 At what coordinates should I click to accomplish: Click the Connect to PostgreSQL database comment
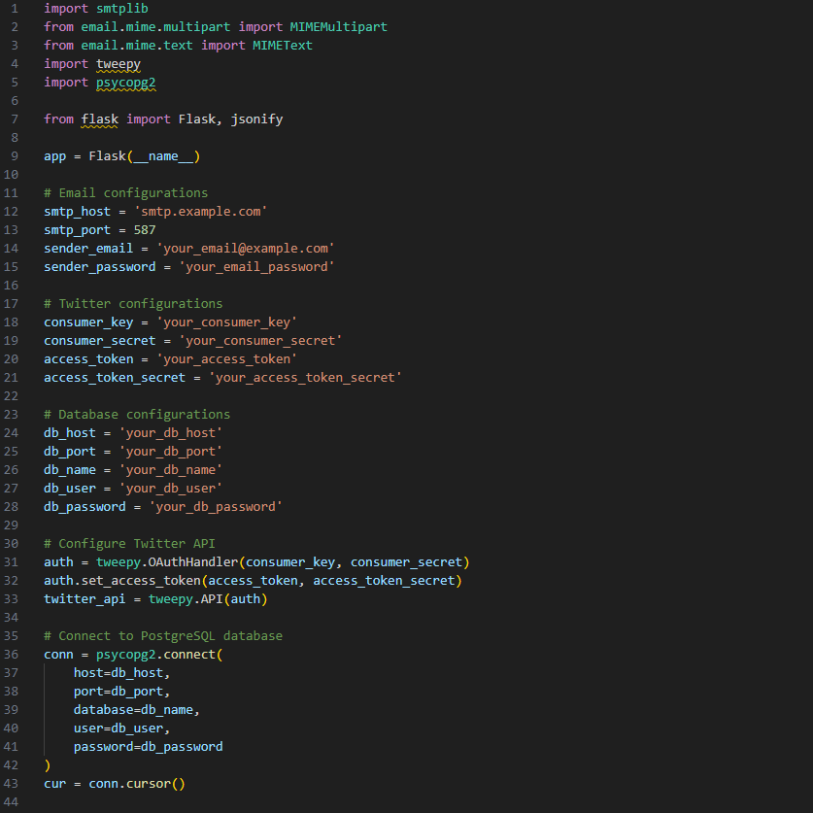click(x=163, y=636)
